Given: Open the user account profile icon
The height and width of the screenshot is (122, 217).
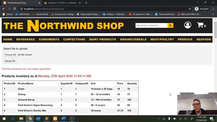Looking at the screenshot, I should pyautogui.click(x=188, y=25).
